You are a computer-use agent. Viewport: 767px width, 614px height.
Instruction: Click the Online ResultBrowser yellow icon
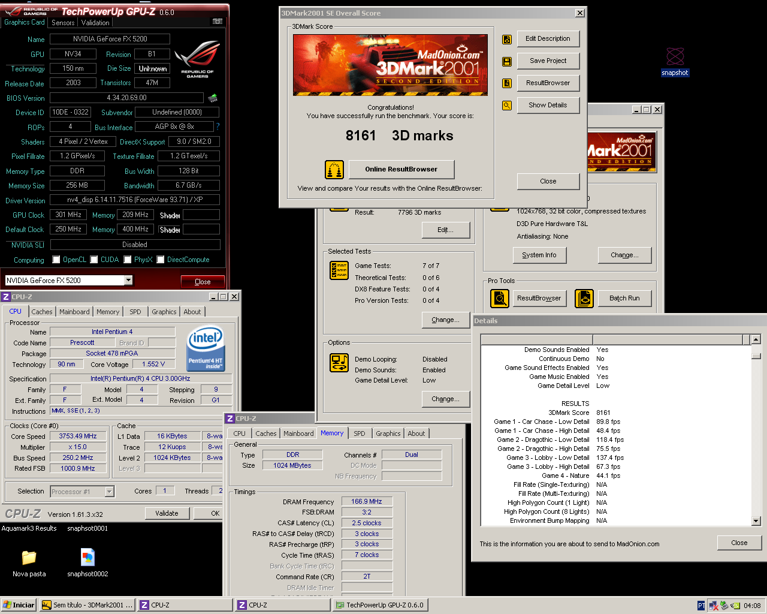coord(334,170)
